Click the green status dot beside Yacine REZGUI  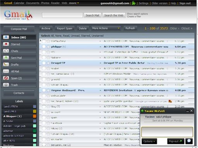[x=142, y=111]
